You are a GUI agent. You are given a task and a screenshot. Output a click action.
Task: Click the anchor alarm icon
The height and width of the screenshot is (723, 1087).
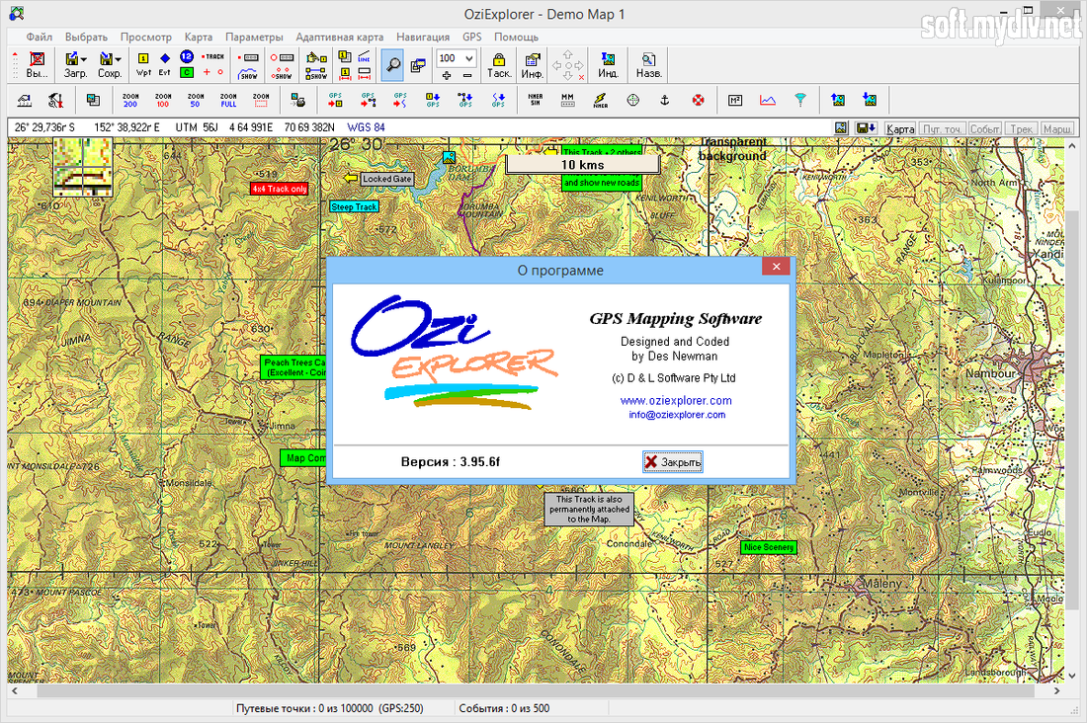pos(665,101)
